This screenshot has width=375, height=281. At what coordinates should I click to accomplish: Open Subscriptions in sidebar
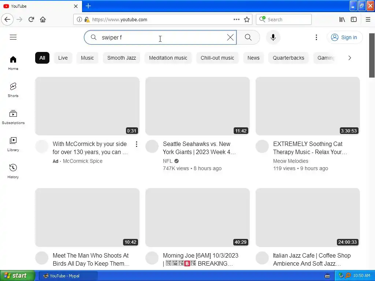point(13,117)
